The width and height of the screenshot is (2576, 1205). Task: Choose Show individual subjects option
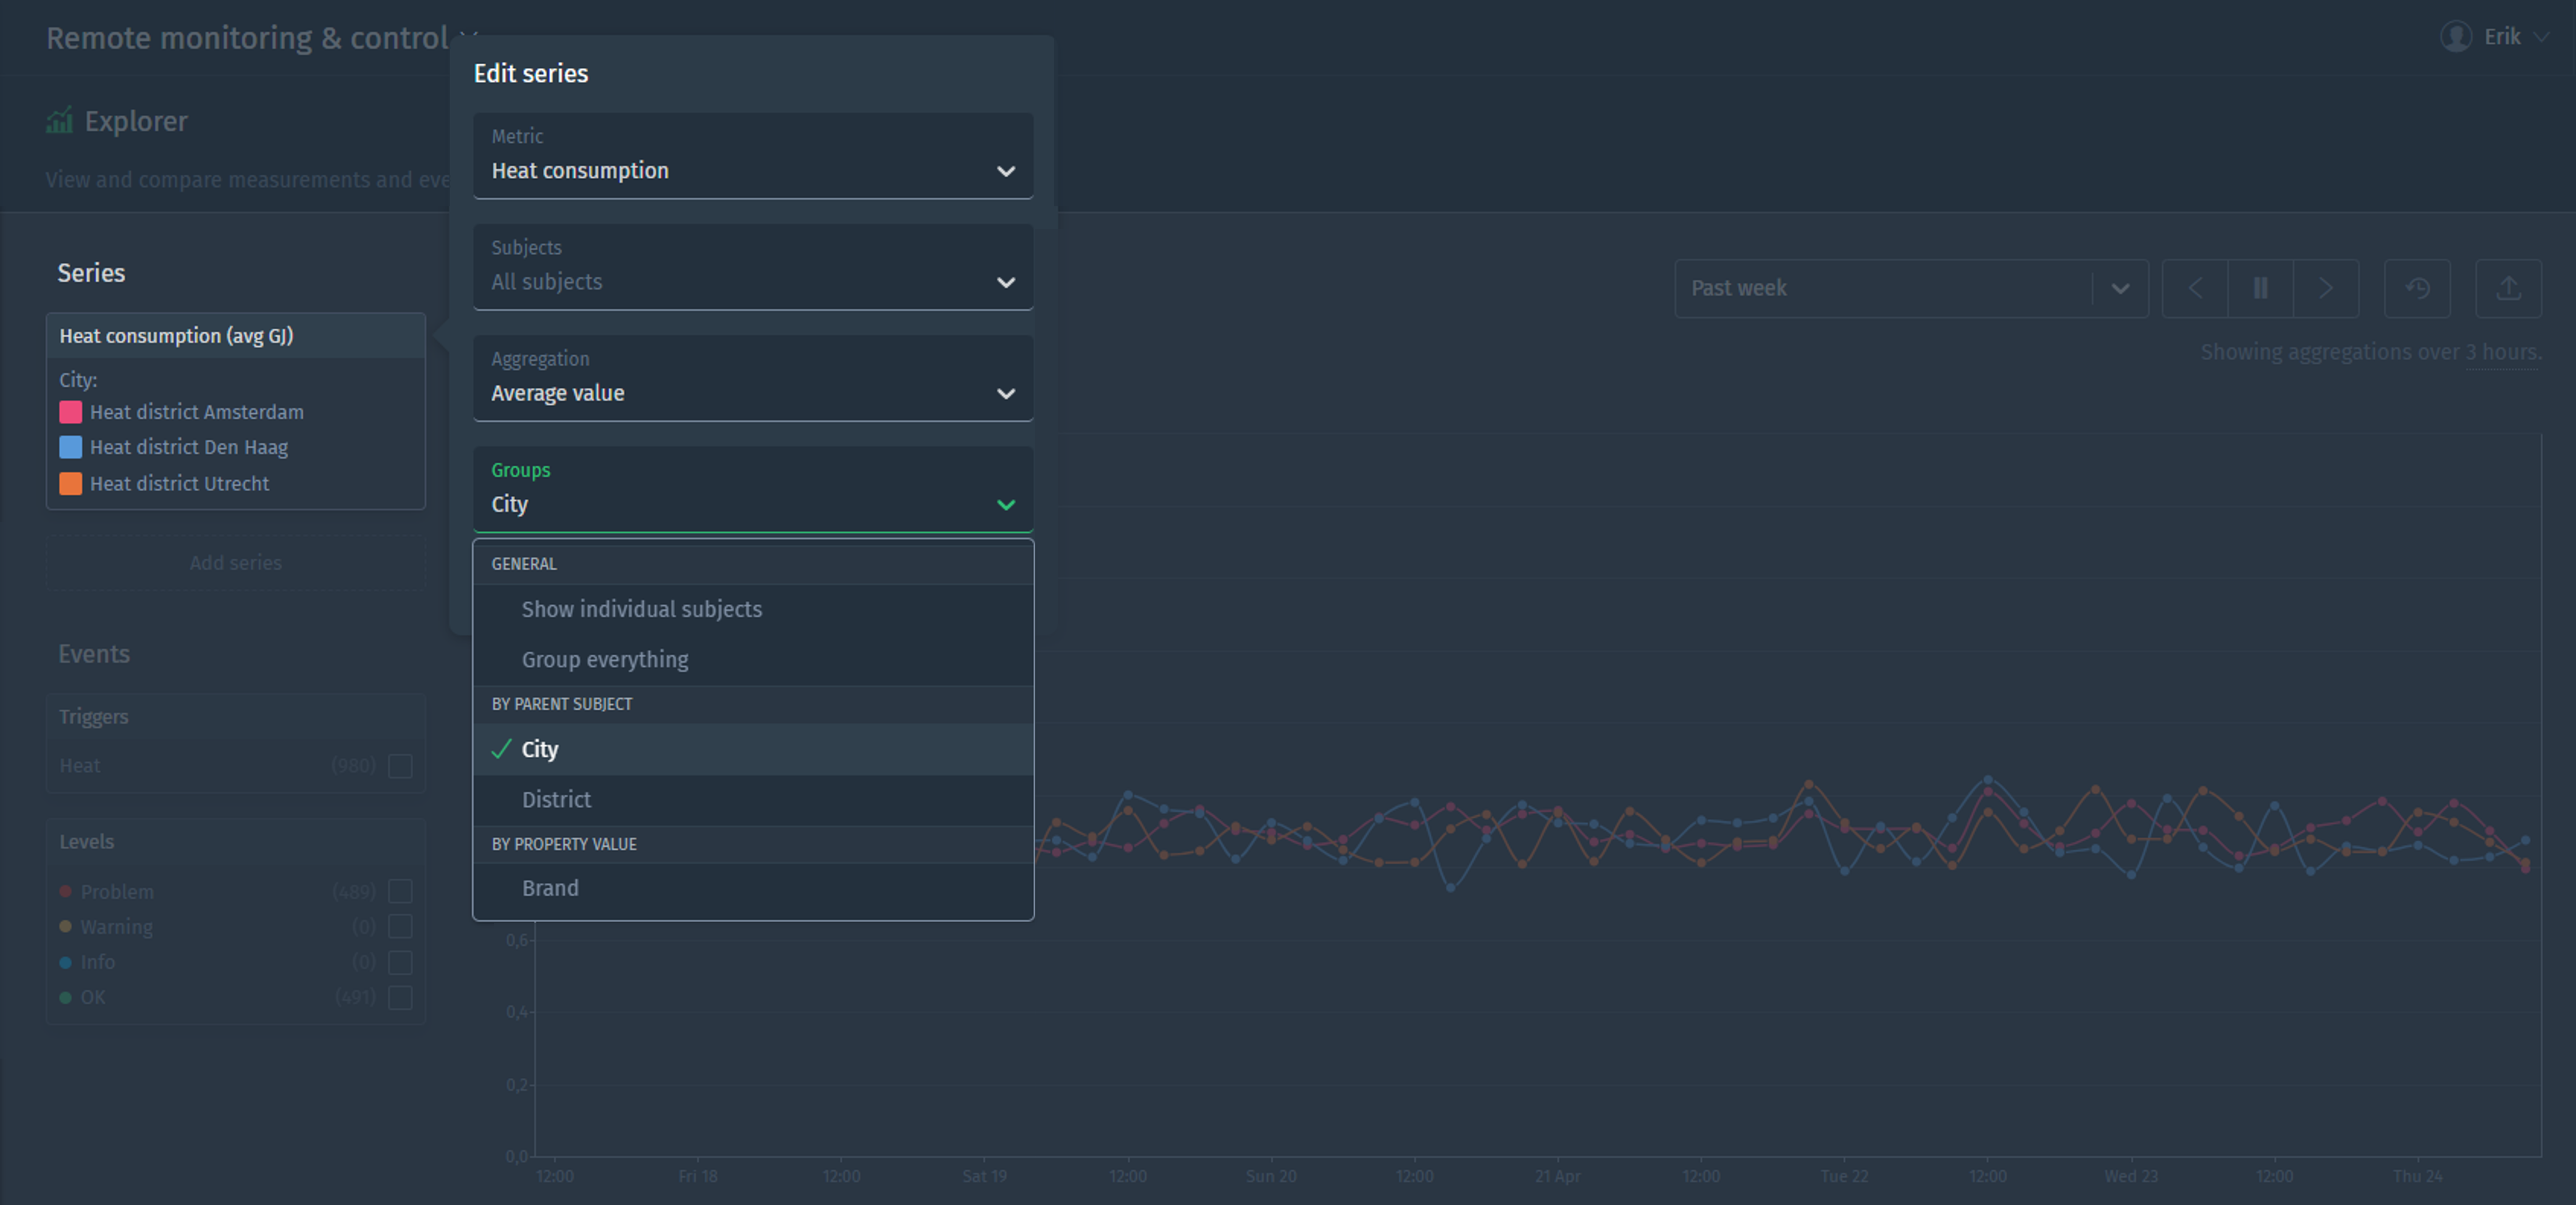[641, 609]
